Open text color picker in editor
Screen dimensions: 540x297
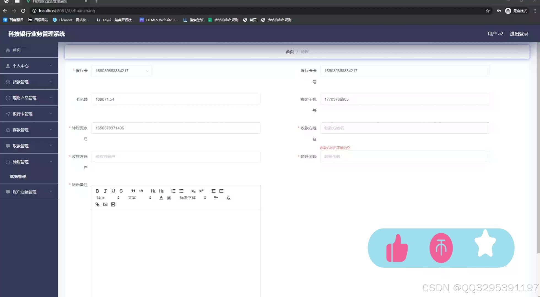pyautogui.click(x=161, y=198)
